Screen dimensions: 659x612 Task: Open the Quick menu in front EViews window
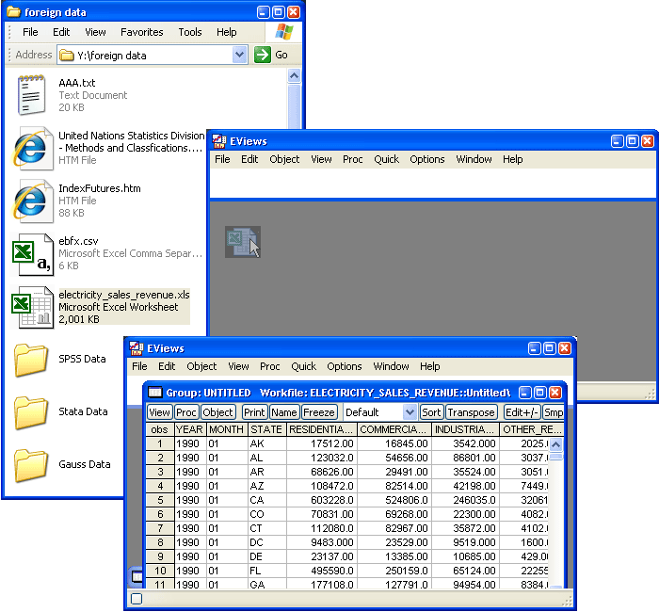click(x=303, y=366)
